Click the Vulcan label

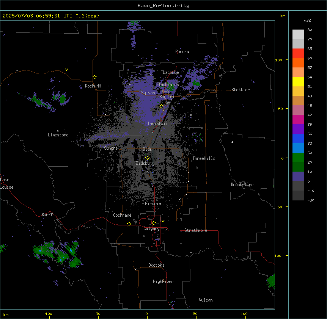click(206, 300)
